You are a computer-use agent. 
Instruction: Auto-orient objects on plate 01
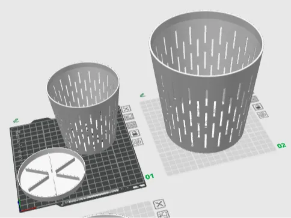129,117
